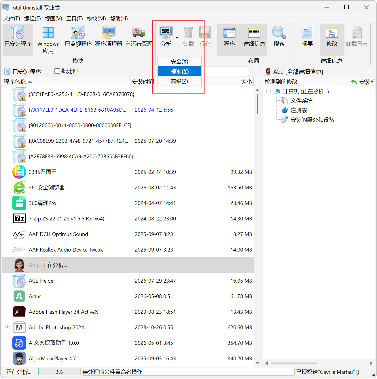Click the scroll right arrow in details pane
The width and height of the screenshot is (377, 379).
[x=371, y=363]
